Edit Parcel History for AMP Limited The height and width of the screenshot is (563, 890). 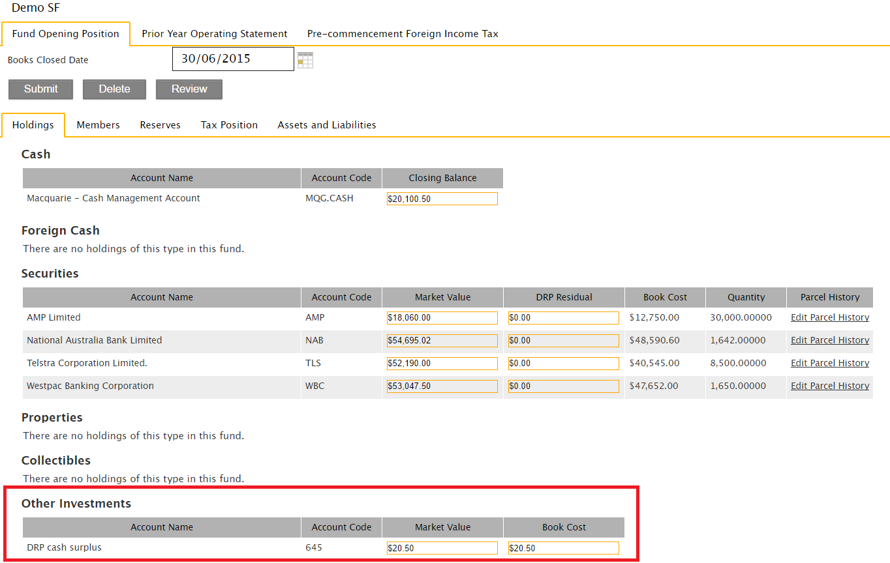click(x=829, y=317)
